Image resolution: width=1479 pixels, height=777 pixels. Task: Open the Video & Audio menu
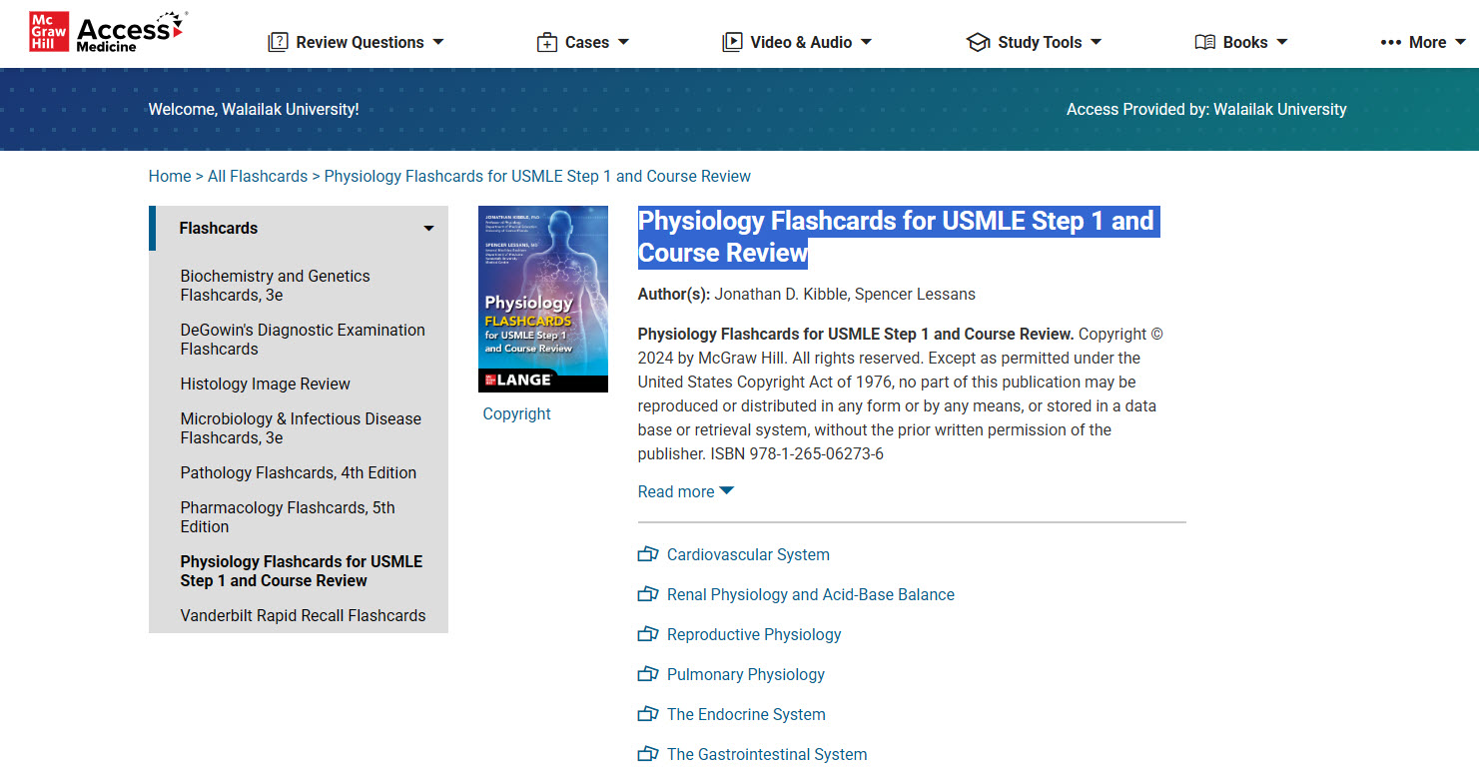tap(797, 42)
